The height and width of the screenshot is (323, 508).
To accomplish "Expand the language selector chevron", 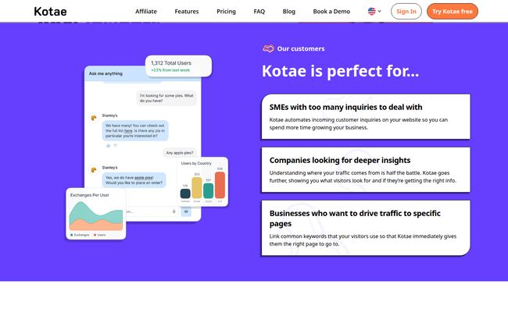I will (380, 12).
